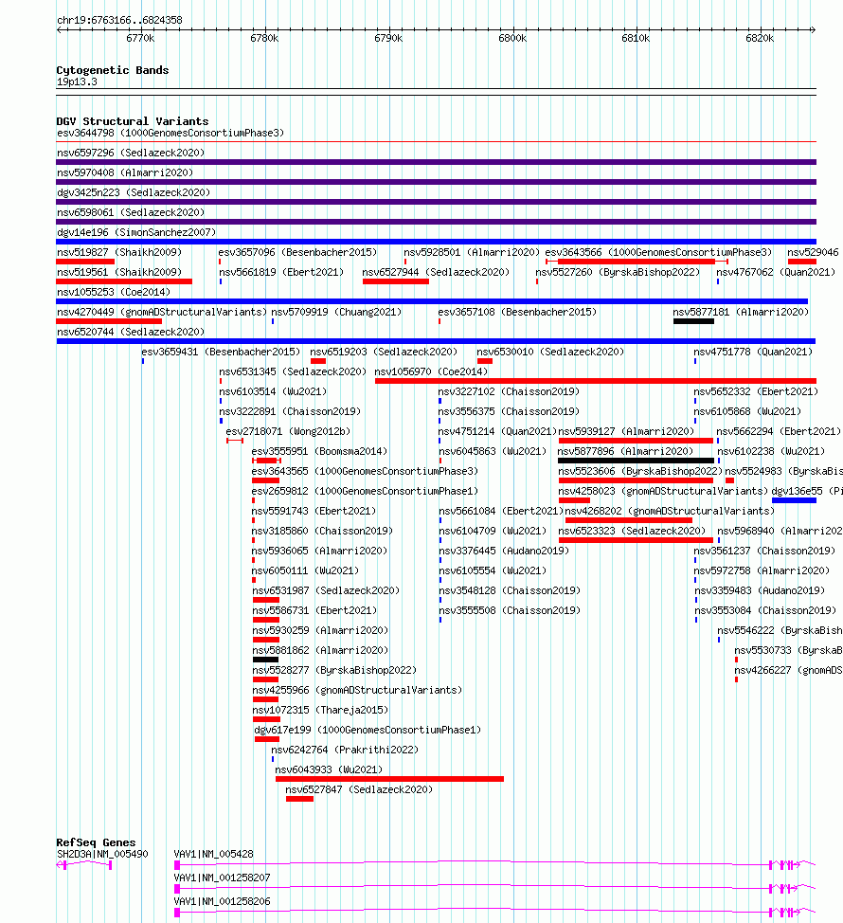
Task: Click the Cytogenetic Bands track title
Action: (113, 70)
